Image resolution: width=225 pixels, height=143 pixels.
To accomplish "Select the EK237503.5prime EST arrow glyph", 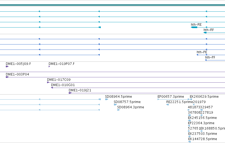I will (x=189, y=136).
